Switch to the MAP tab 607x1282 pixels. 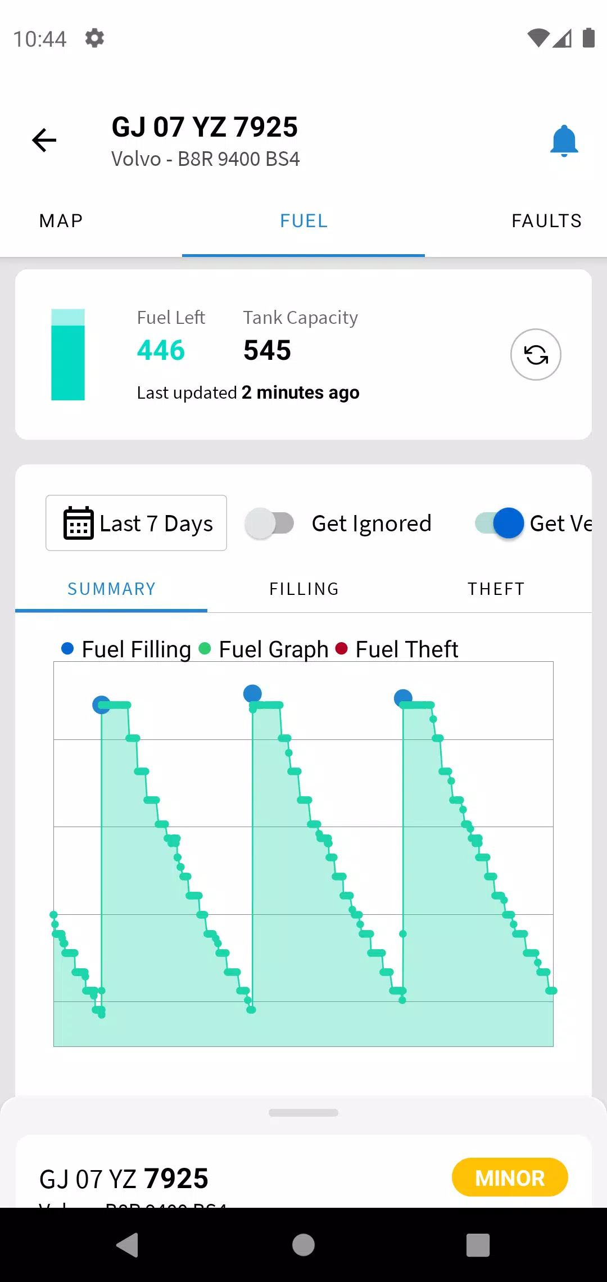pyautogui.click(x=61, y=221)
